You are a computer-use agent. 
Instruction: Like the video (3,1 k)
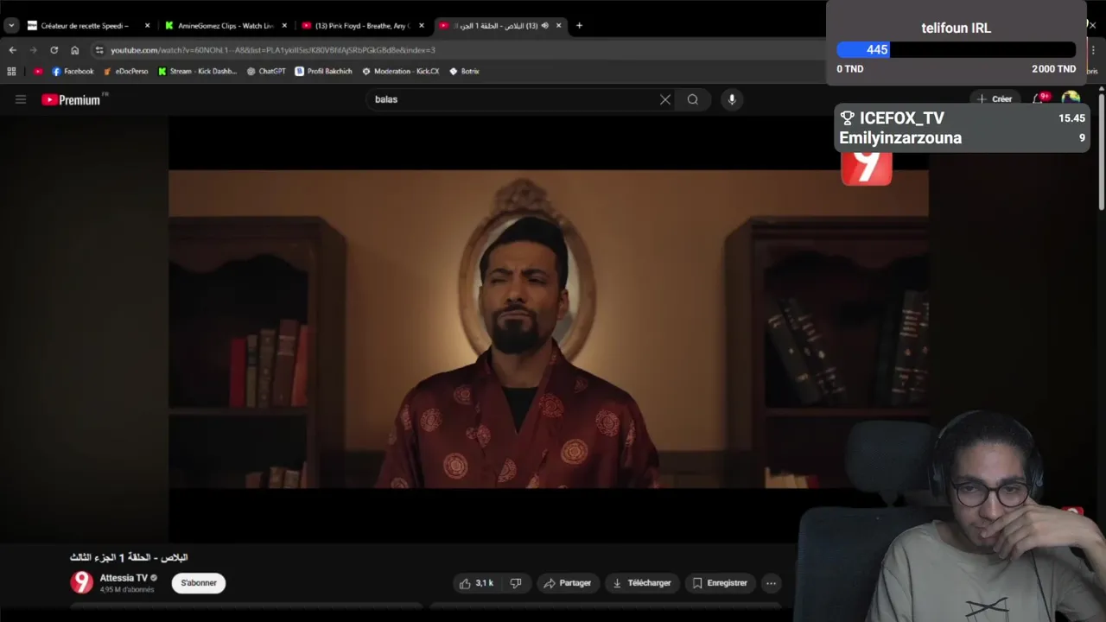coord(476,583)
